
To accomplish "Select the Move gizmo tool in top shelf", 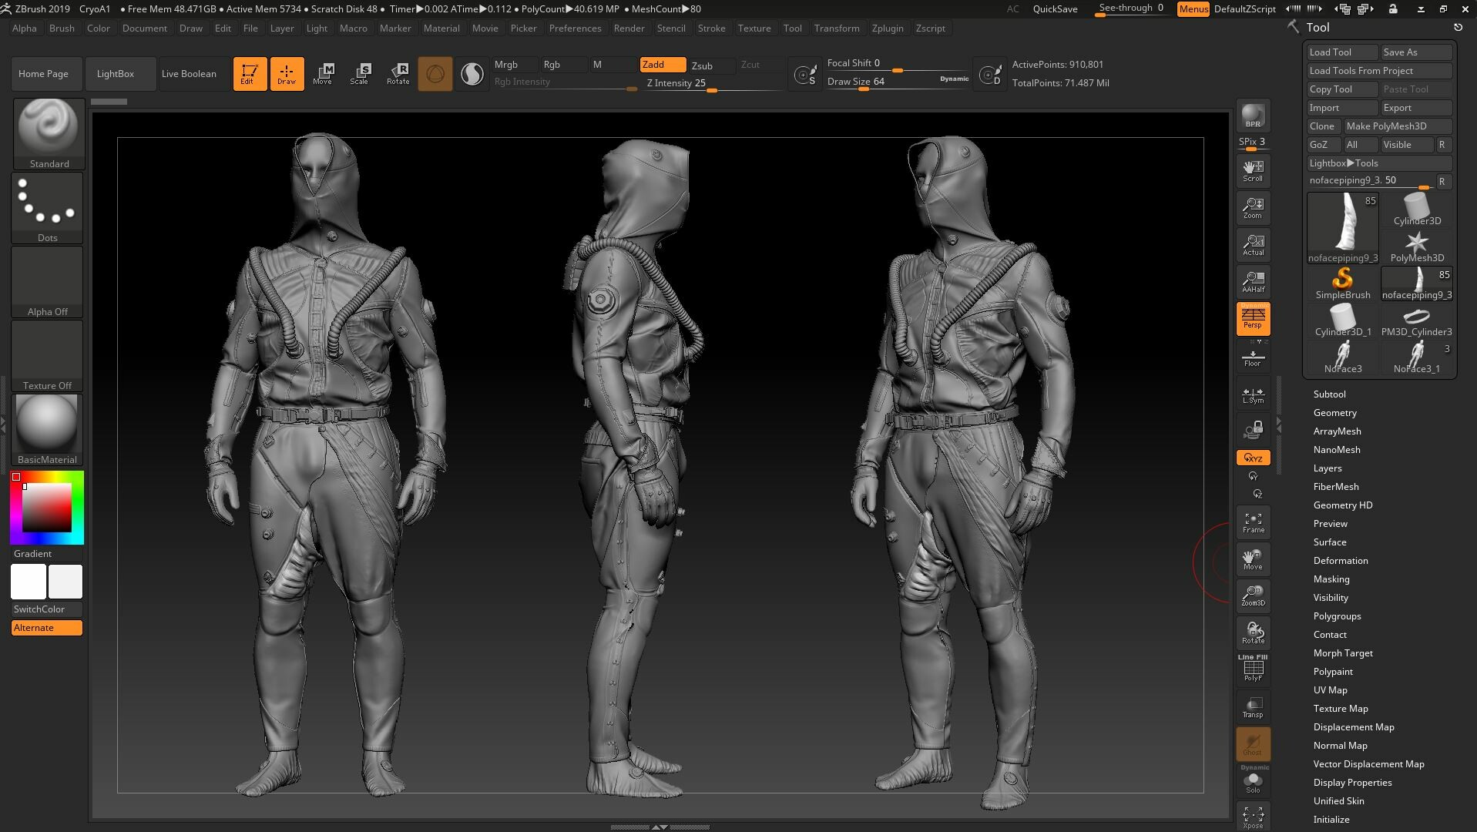I will [x=323, y=74].
